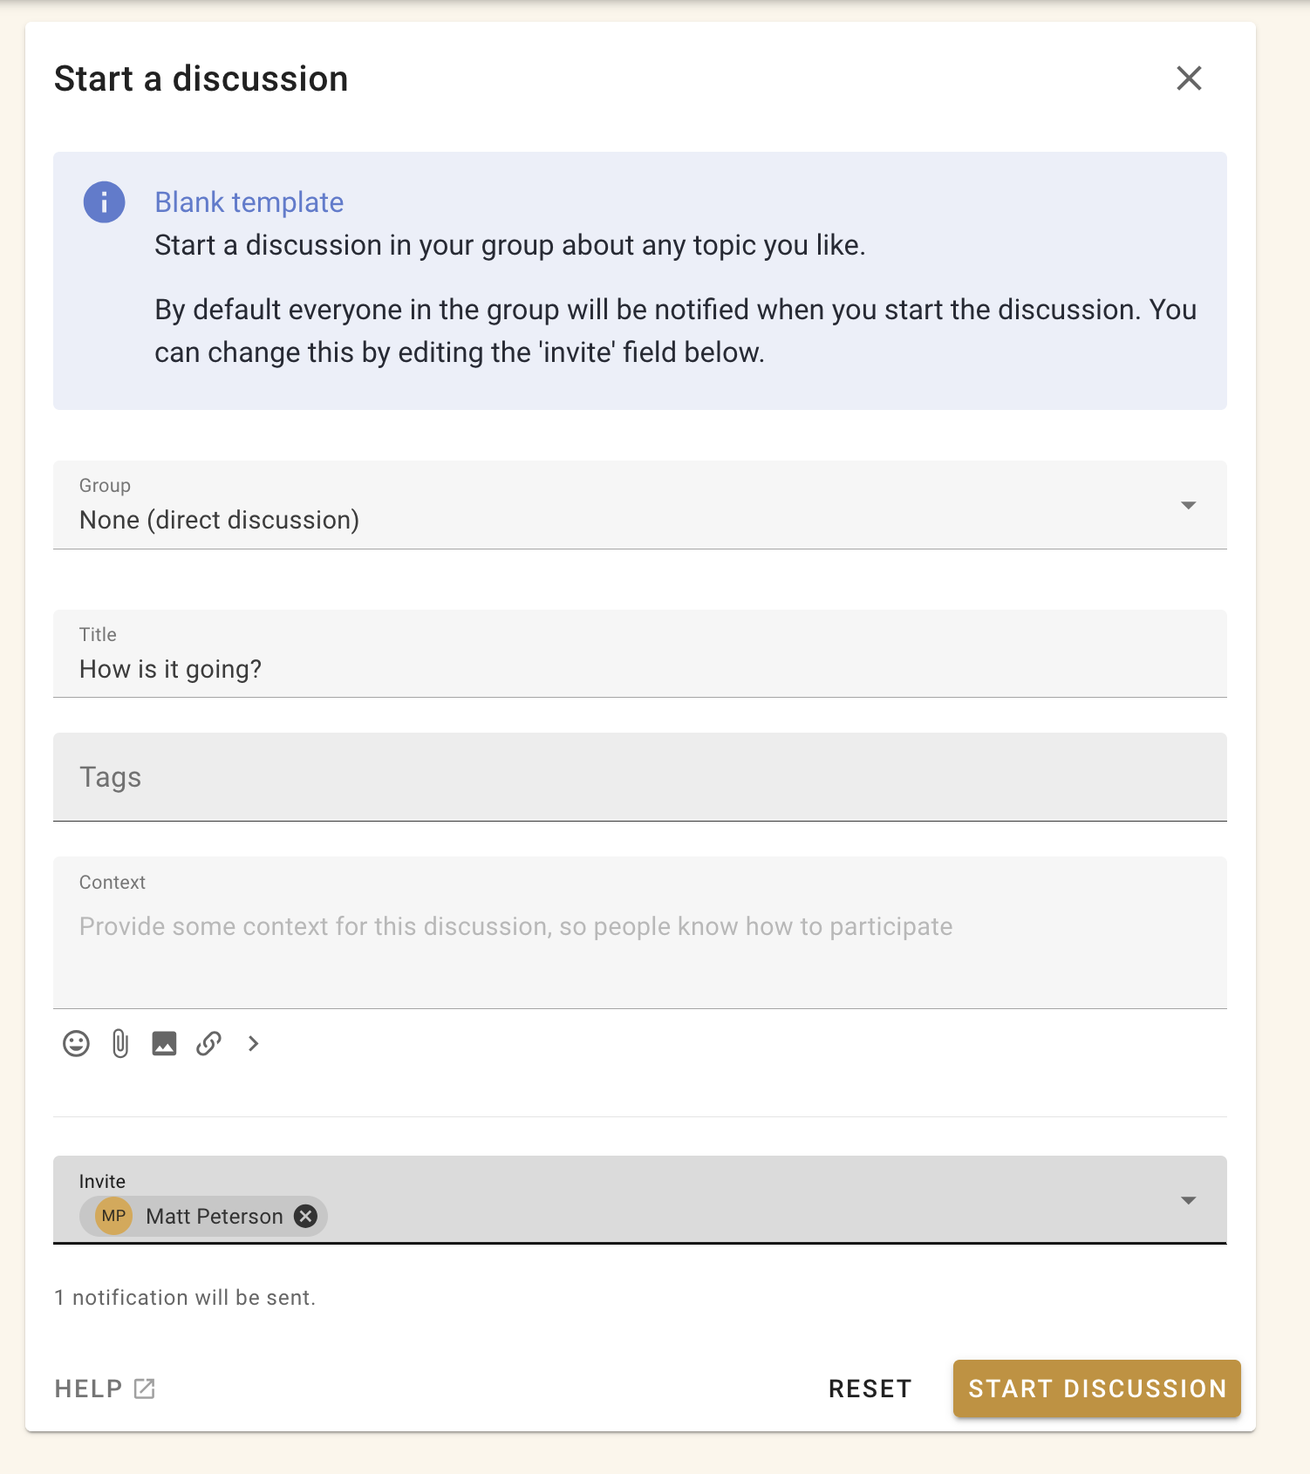
Task: Click the blue info icon
Action: [103, 201]
